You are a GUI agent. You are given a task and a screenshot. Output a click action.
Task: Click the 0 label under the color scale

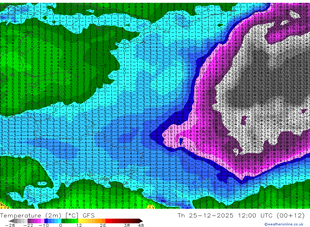[60, 225]
